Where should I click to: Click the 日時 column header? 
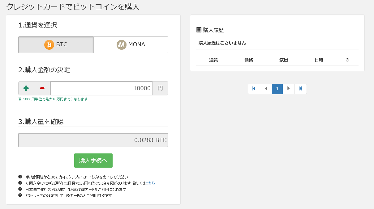[x=319, y=60]
